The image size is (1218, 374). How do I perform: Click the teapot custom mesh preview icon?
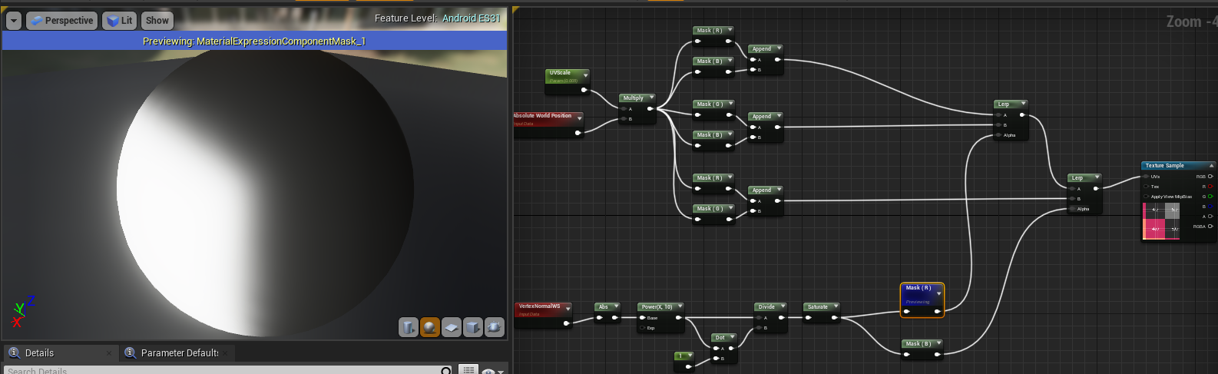[x=495, y=328]
